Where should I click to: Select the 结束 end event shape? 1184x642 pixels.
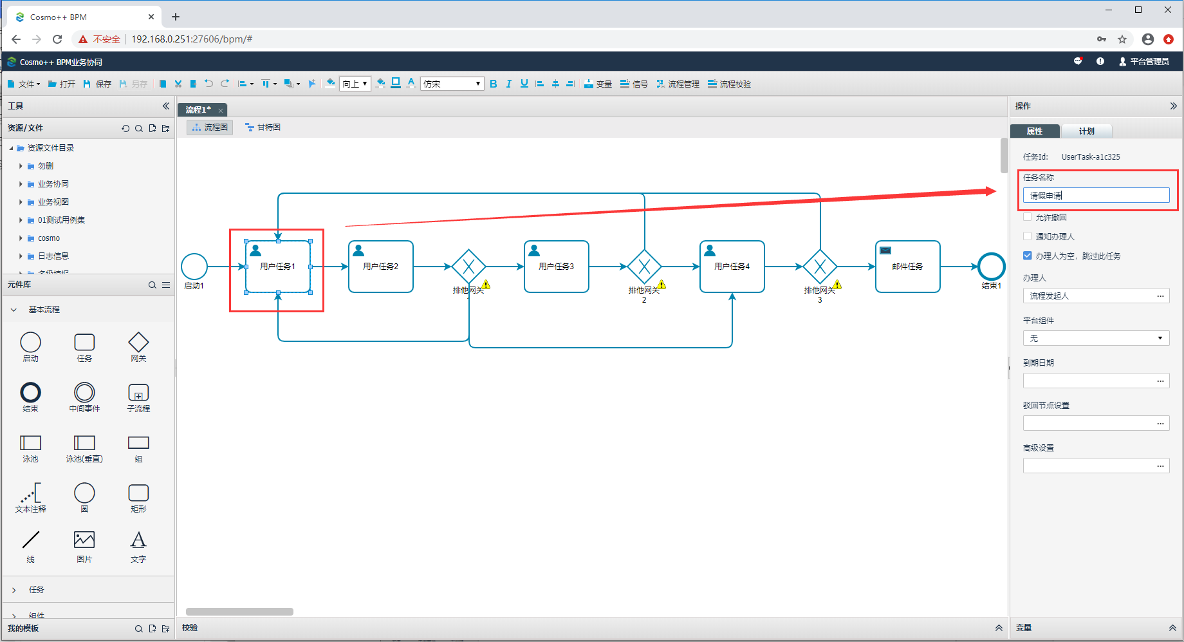click(30, 397)
